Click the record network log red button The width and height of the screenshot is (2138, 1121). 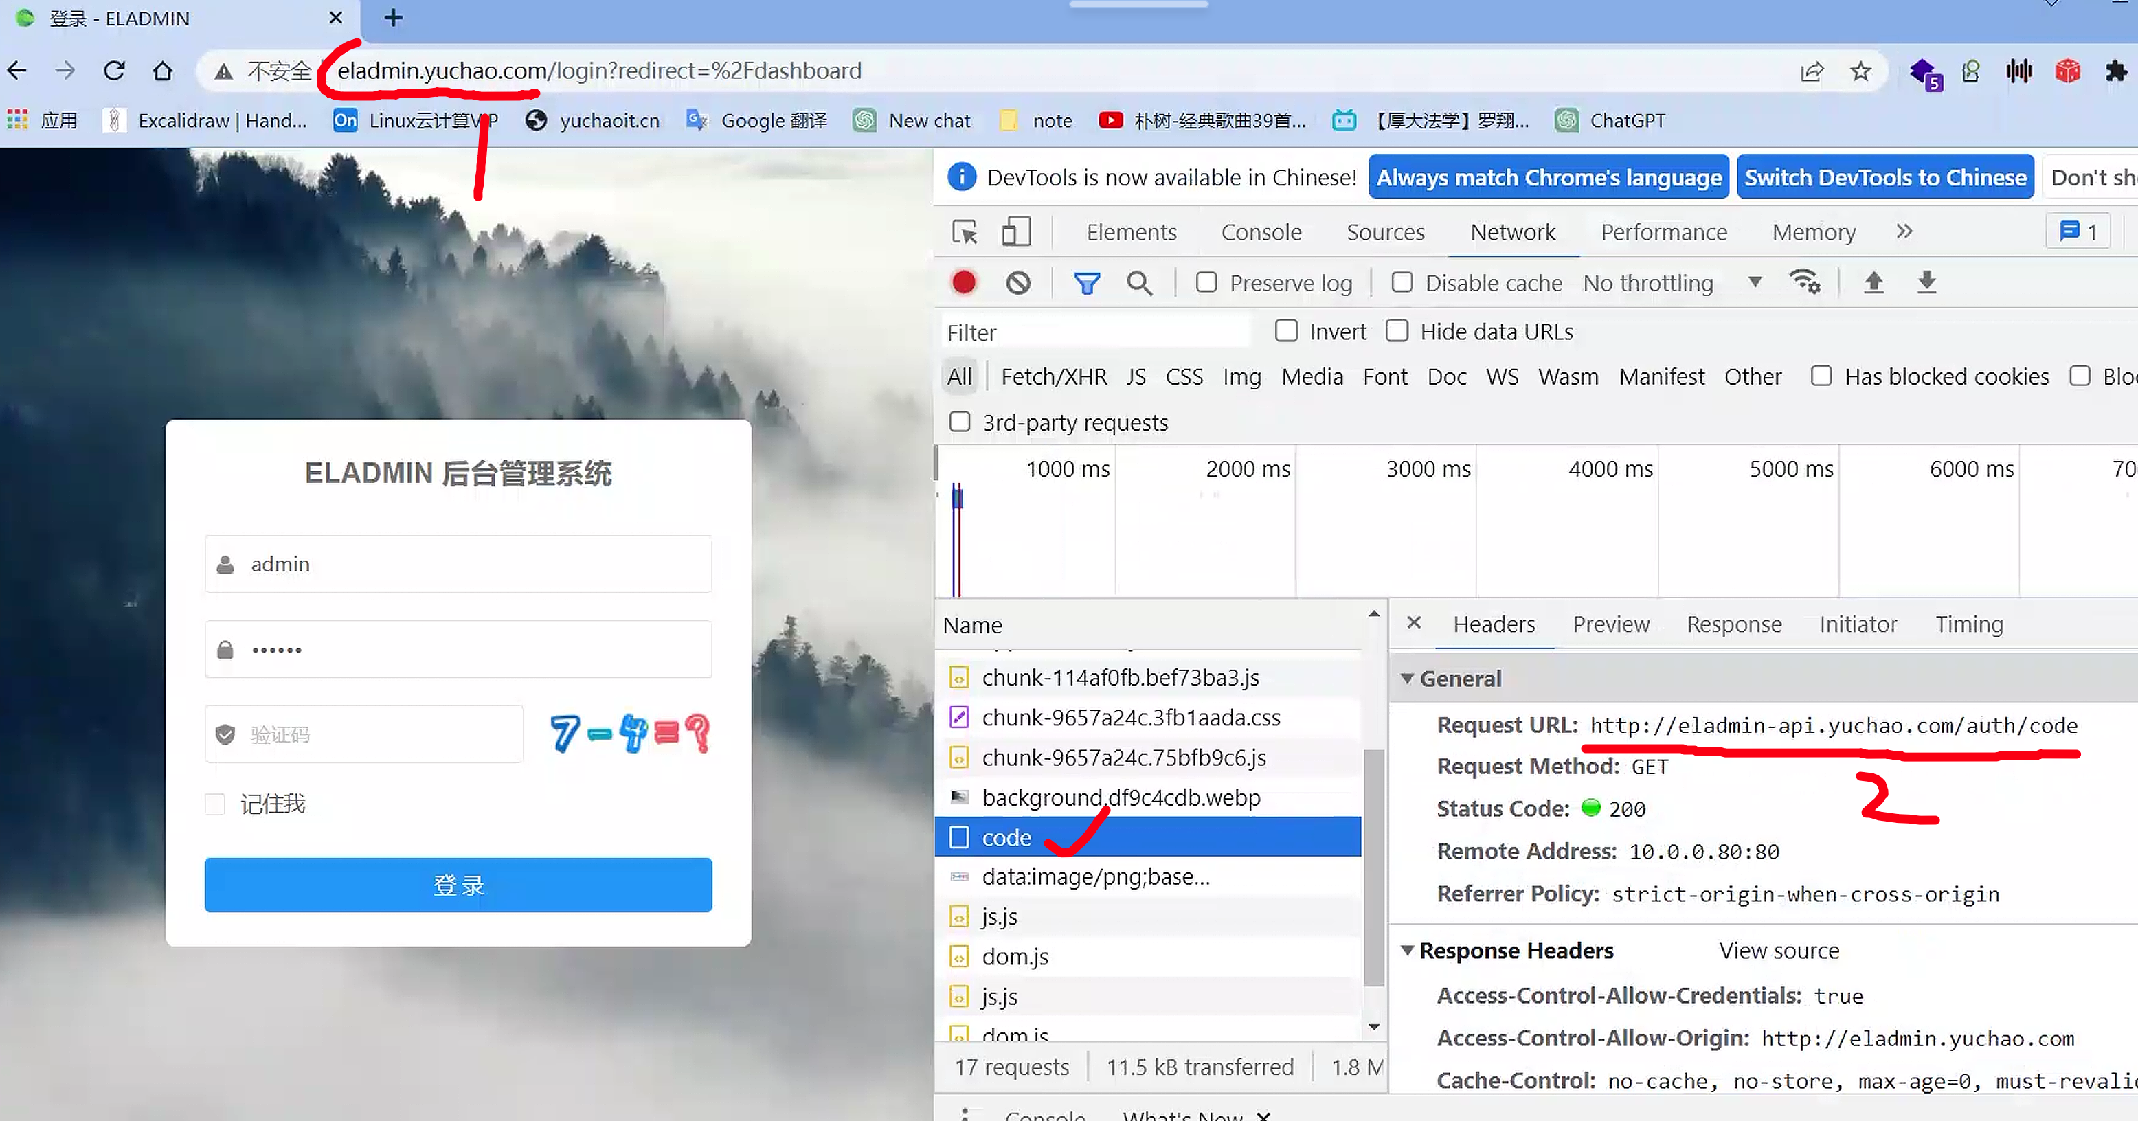click(964, 283)
